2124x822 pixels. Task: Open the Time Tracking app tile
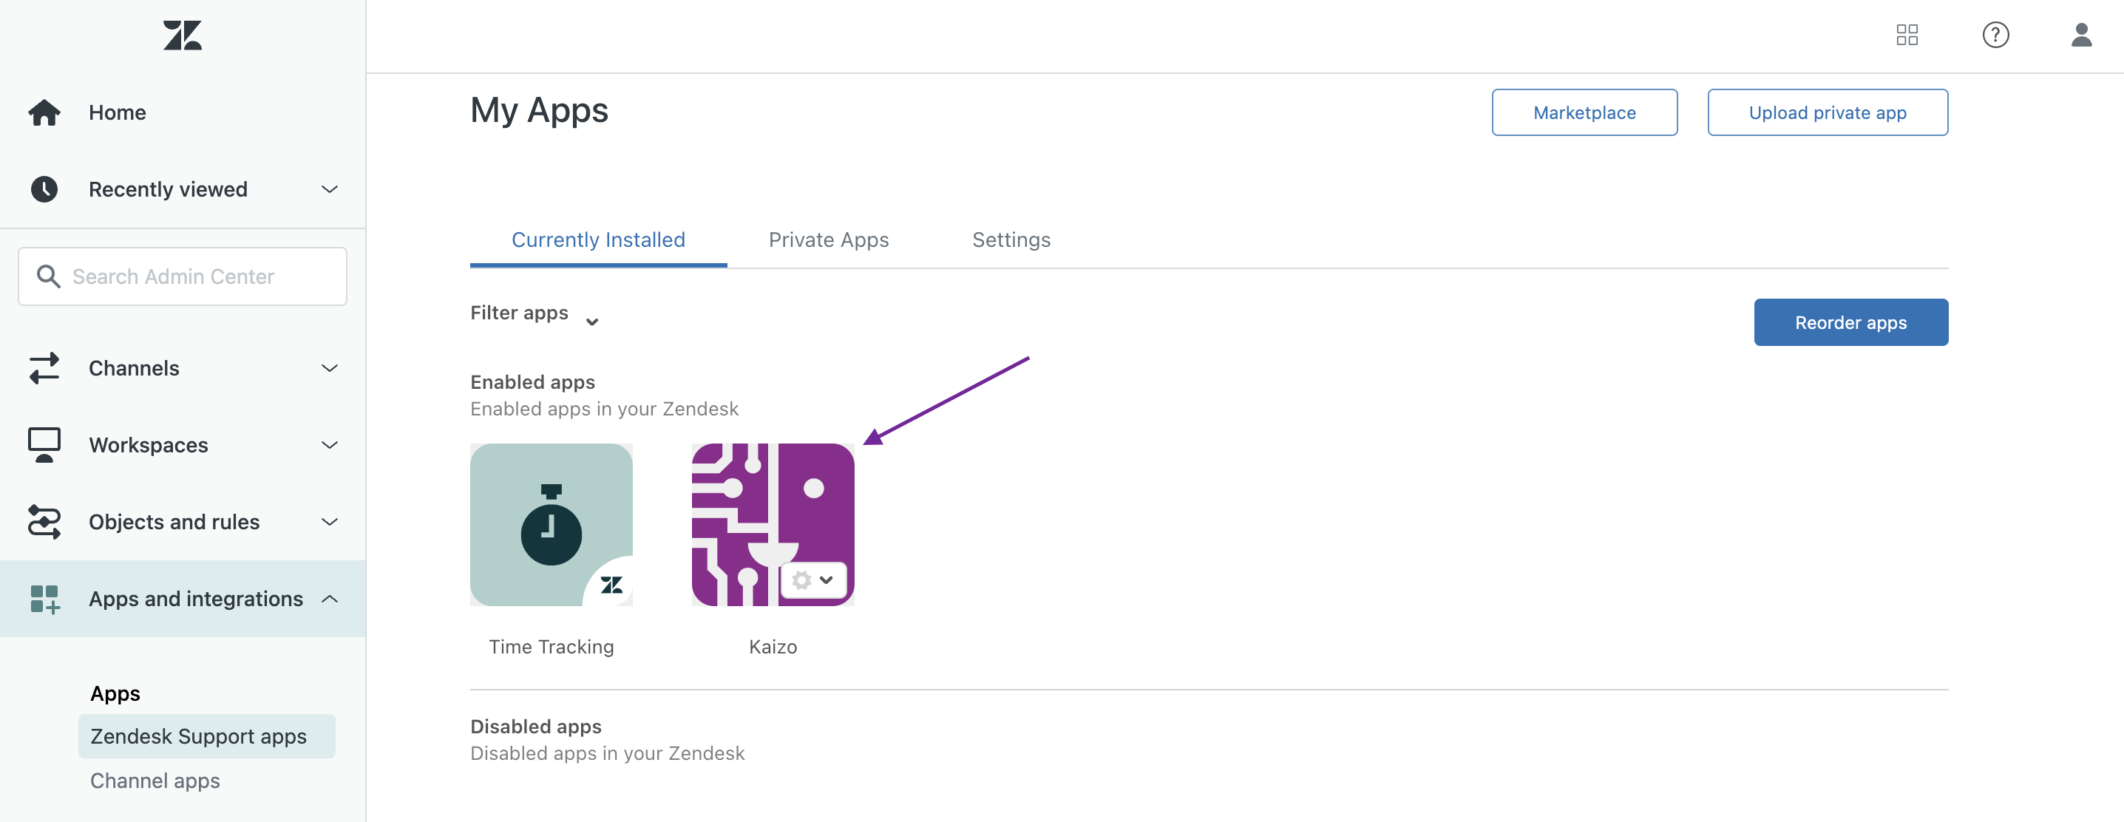[551, 524]
